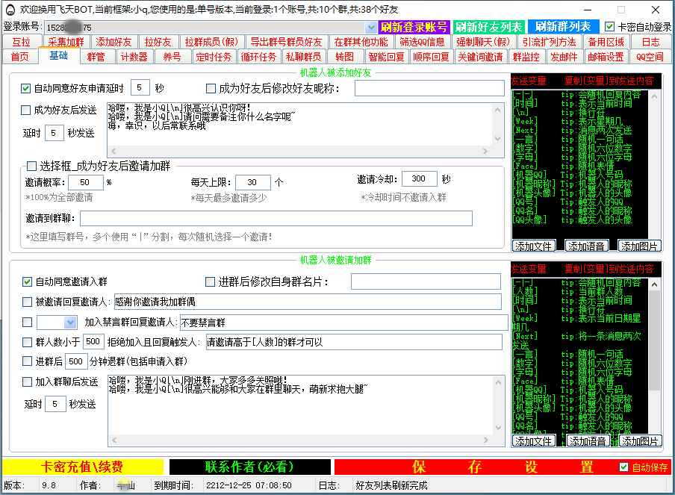Click 添加图片 in upper variable panel
Viewport: 675px width, 495px height.
[x=639, y=246]
